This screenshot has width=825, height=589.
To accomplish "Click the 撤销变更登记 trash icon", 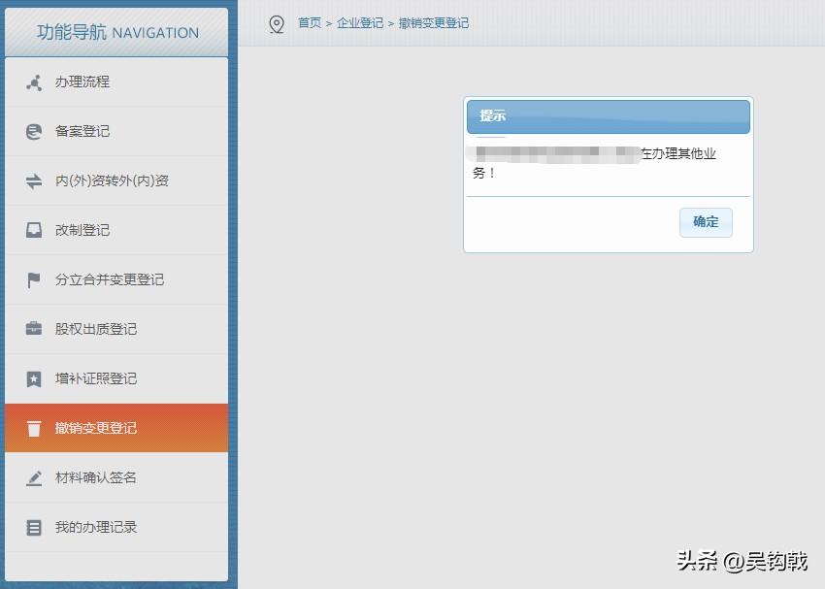I will tap(34, 428).
